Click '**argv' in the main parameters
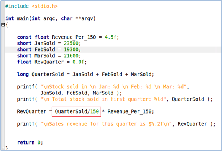 point(84,19)
